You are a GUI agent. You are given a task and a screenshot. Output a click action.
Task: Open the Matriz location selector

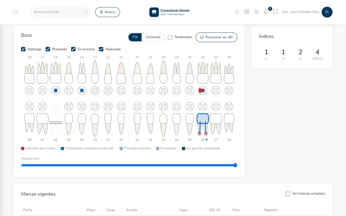coord(108,12)
